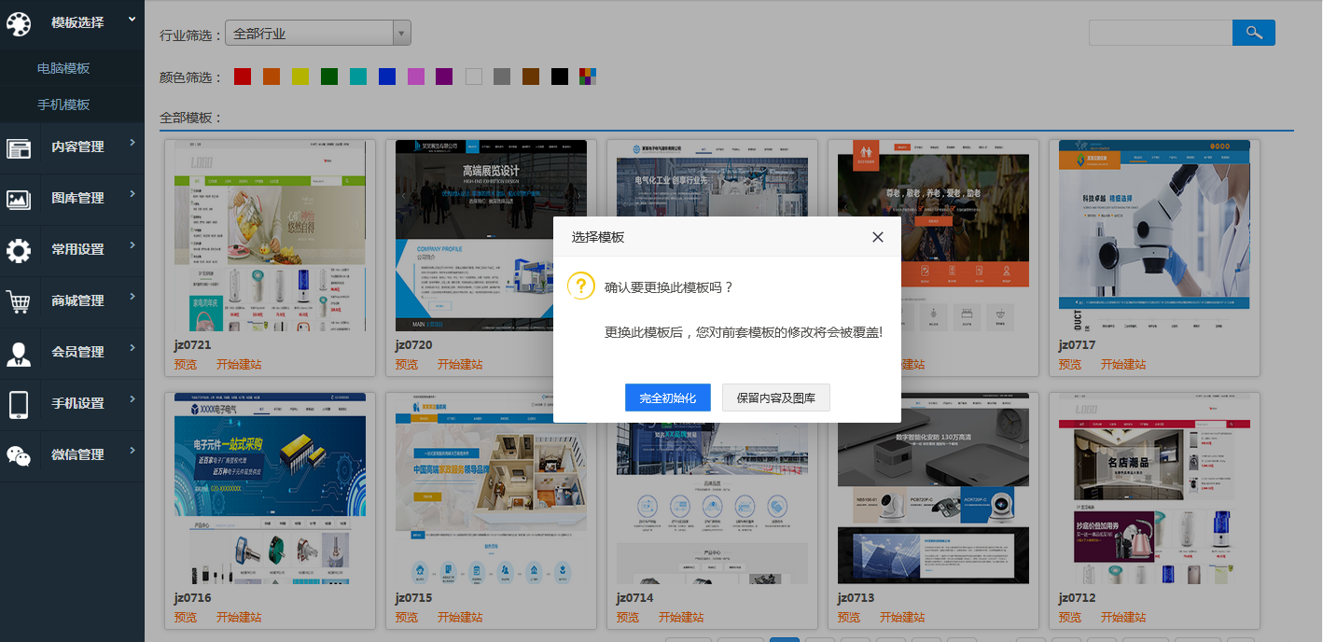Click 预览 under template jz0712
The width and height of the screenshot is (1323, 642).
(x=1070, y=618)
